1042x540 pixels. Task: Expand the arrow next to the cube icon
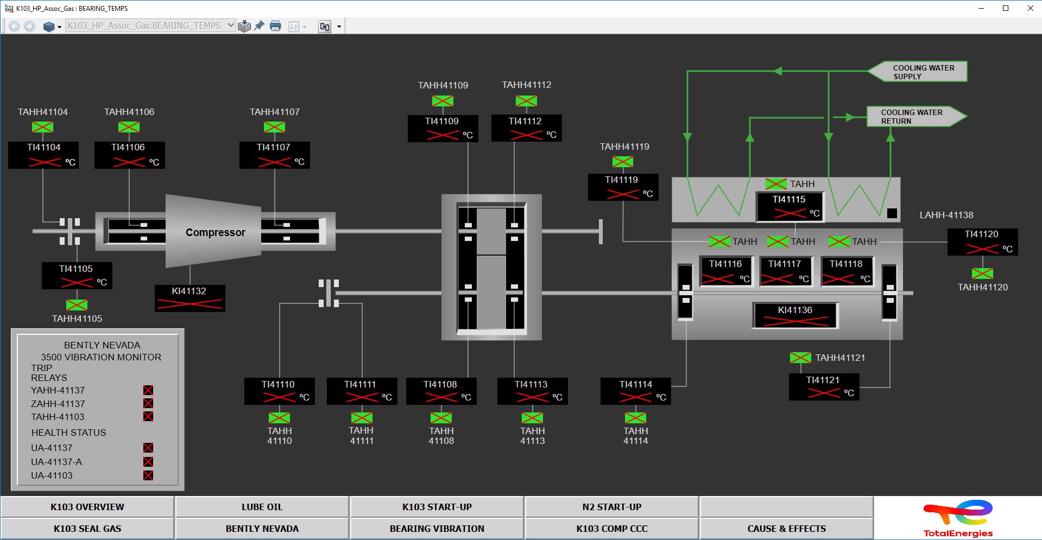click(59, 27)
